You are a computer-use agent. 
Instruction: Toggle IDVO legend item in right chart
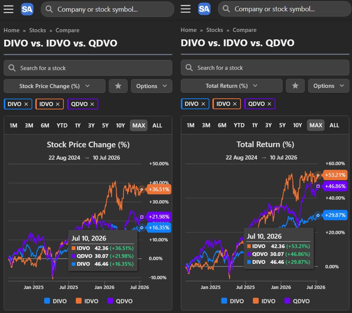pos(264,301)
